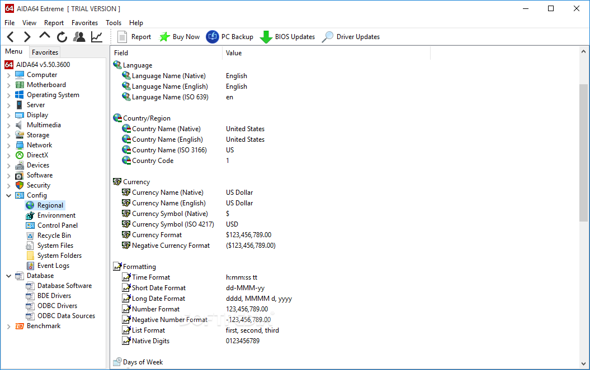Select the Regional globe icon
Image resolution: width=590 pixels, height=370 pixels.
click(x=30, y=205)
